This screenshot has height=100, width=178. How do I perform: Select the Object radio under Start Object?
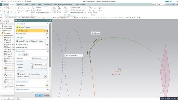(x=24, y=27)
